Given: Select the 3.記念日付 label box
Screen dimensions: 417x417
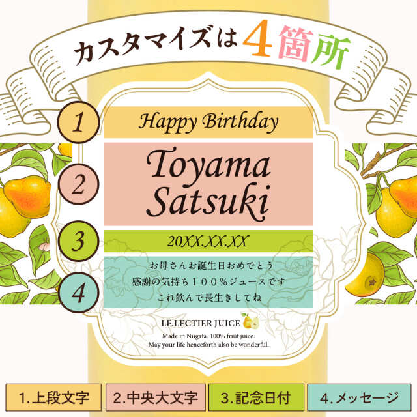Looking at the screenshot, I should (256, 397).
